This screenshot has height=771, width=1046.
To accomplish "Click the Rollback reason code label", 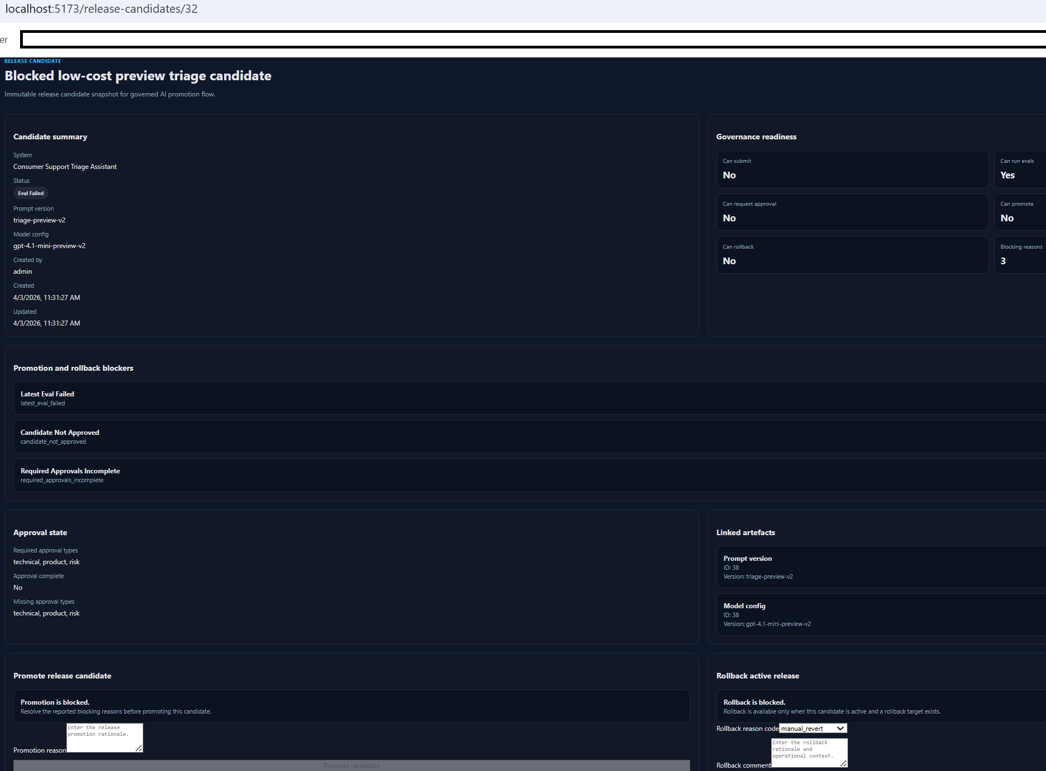I will tap(747, 729).
